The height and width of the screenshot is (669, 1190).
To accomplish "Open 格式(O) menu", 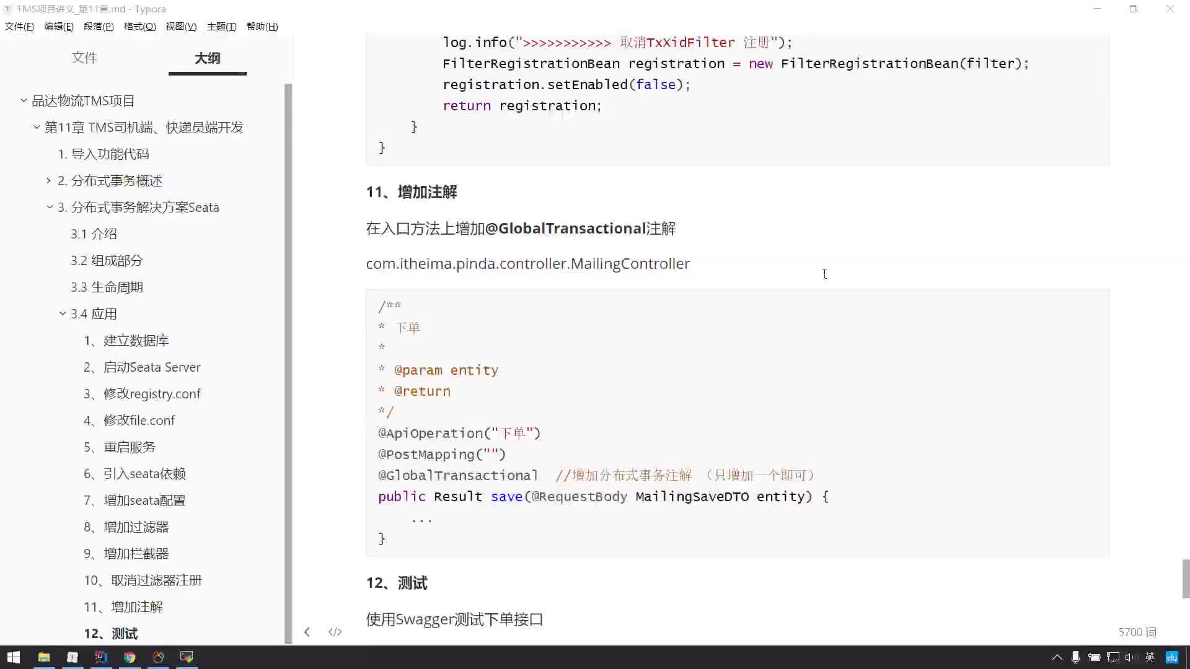I will click(140, 27).
